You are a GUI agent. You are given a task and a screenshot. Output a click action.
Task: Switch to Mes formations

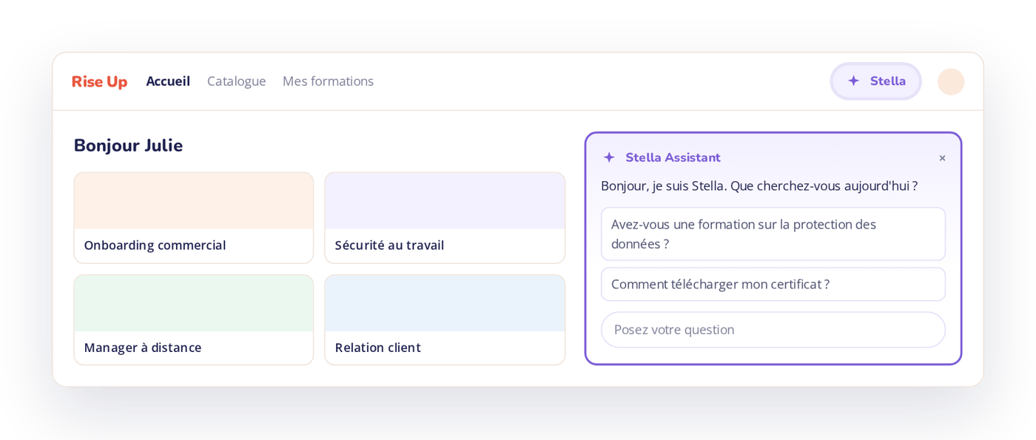[328, 81]
